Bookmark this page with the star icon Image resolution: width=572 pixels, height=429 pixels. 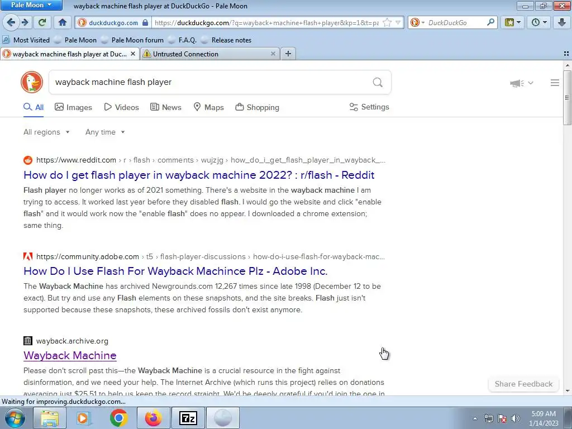tap(387, 22)
